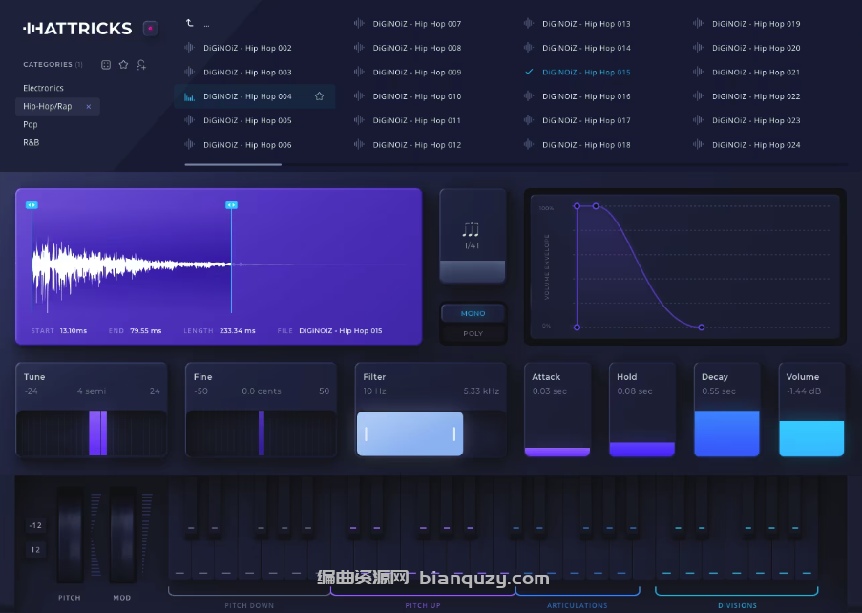
Task: Select the Pop category
Action: tap(29, 124)
